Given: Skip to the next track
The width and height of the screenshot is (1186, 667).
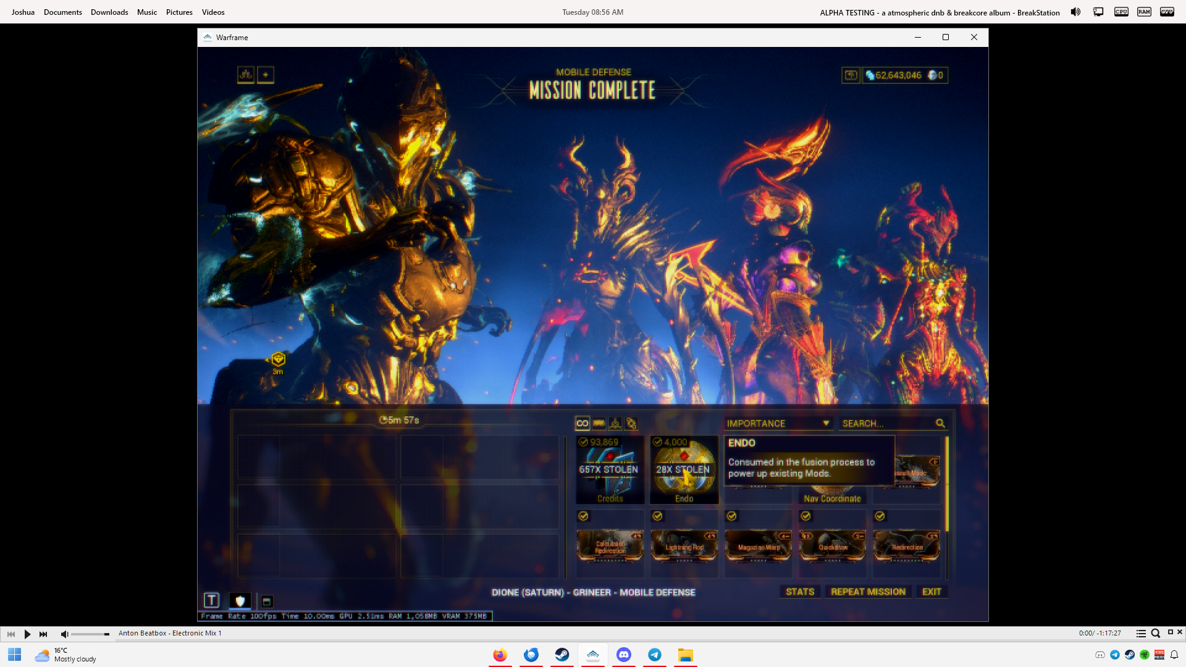Looking at the screenshot, I should coord(43,634).
